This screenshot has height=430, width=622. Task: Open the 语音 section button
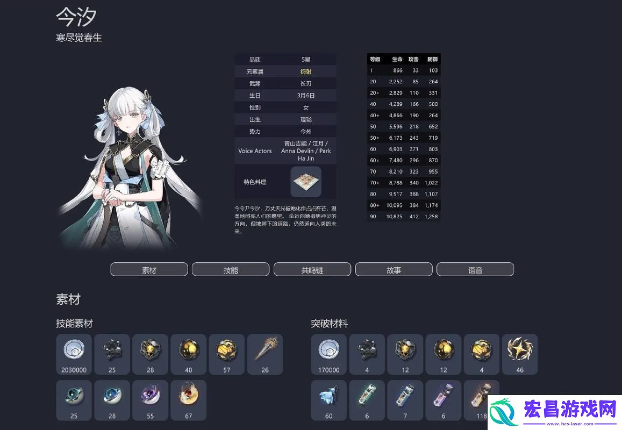[x=475, y=270]
